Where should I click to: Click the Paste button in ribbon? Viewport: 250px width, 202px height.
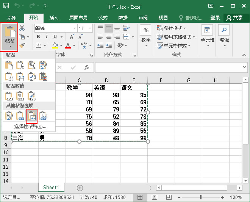tap(10, 37)
